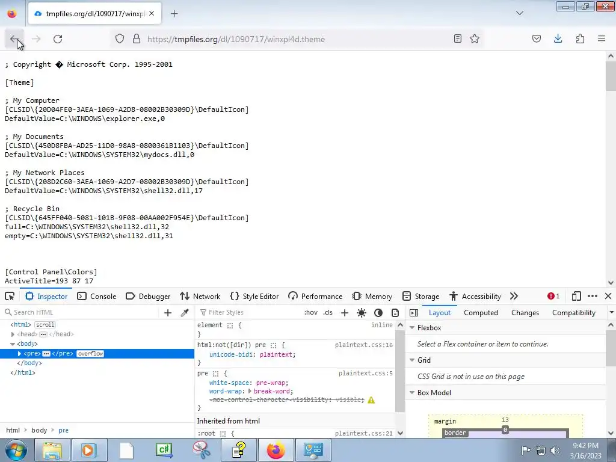616x462 pixels.
Task: Toggle the .cls class panel
Action: pos(328,312)
